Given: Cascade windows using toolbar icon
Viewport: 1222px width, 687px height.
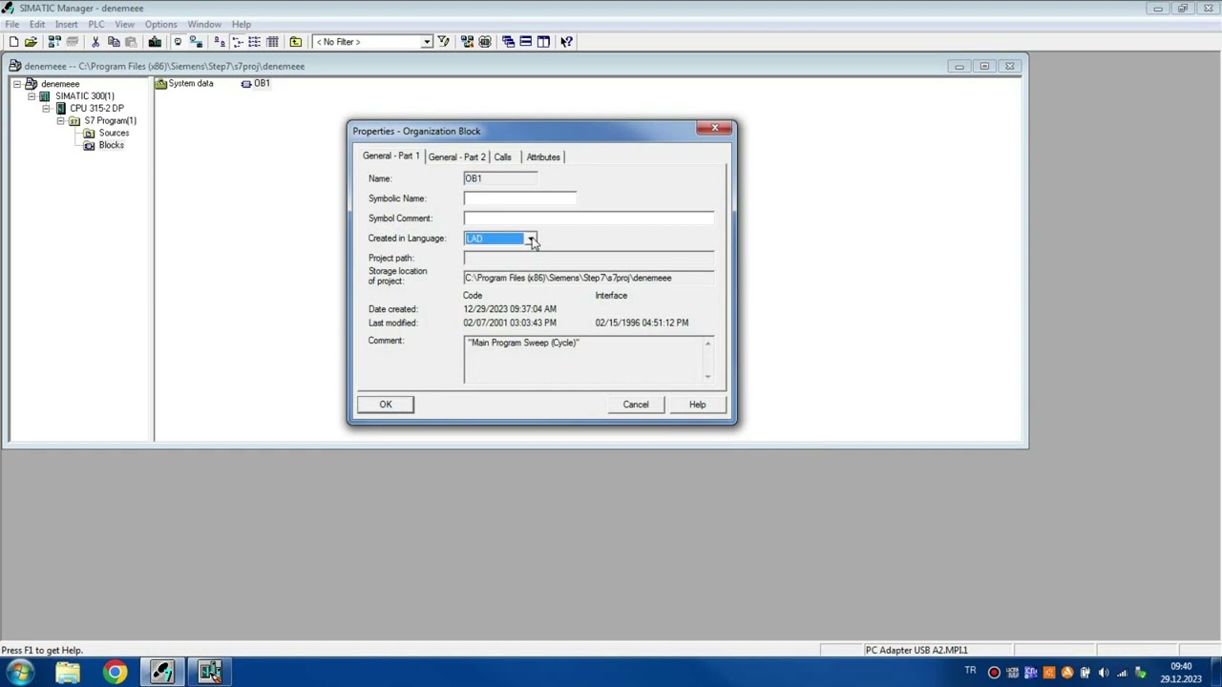Looking at the screenshot, I should coord(508,42).
